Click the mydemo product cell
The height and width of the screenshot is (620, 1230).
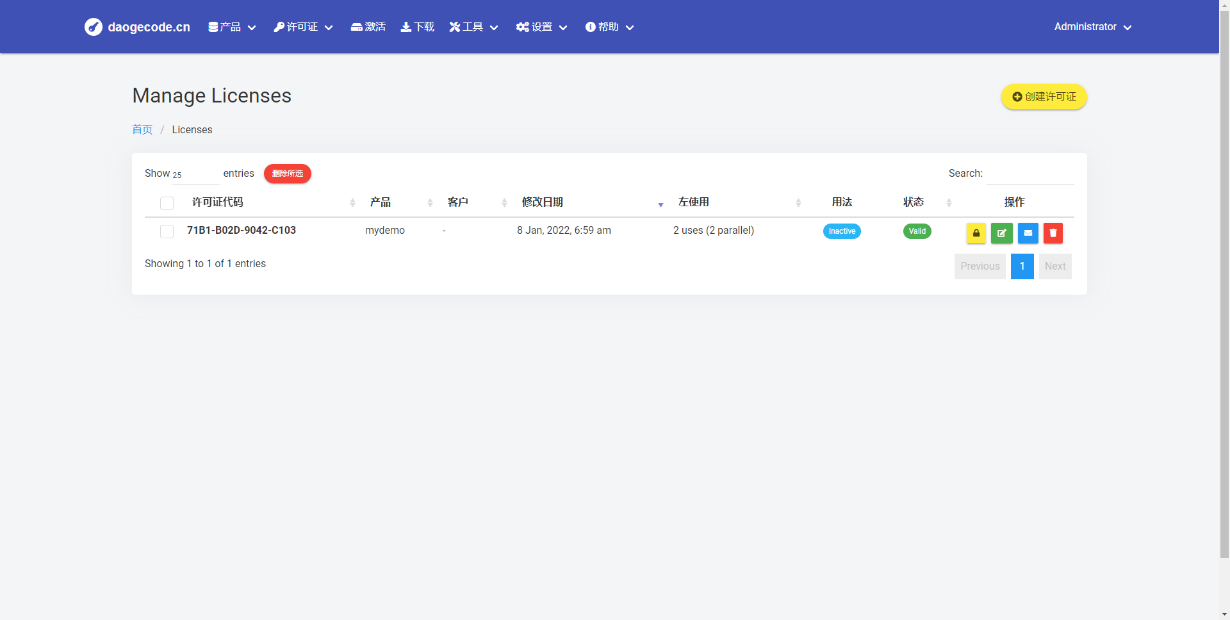(x=385, y=230)
